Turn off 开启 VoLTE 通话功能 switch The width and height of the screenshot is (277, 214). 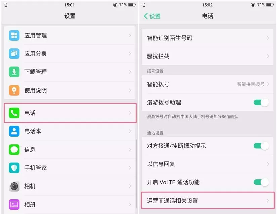[261, 182]
